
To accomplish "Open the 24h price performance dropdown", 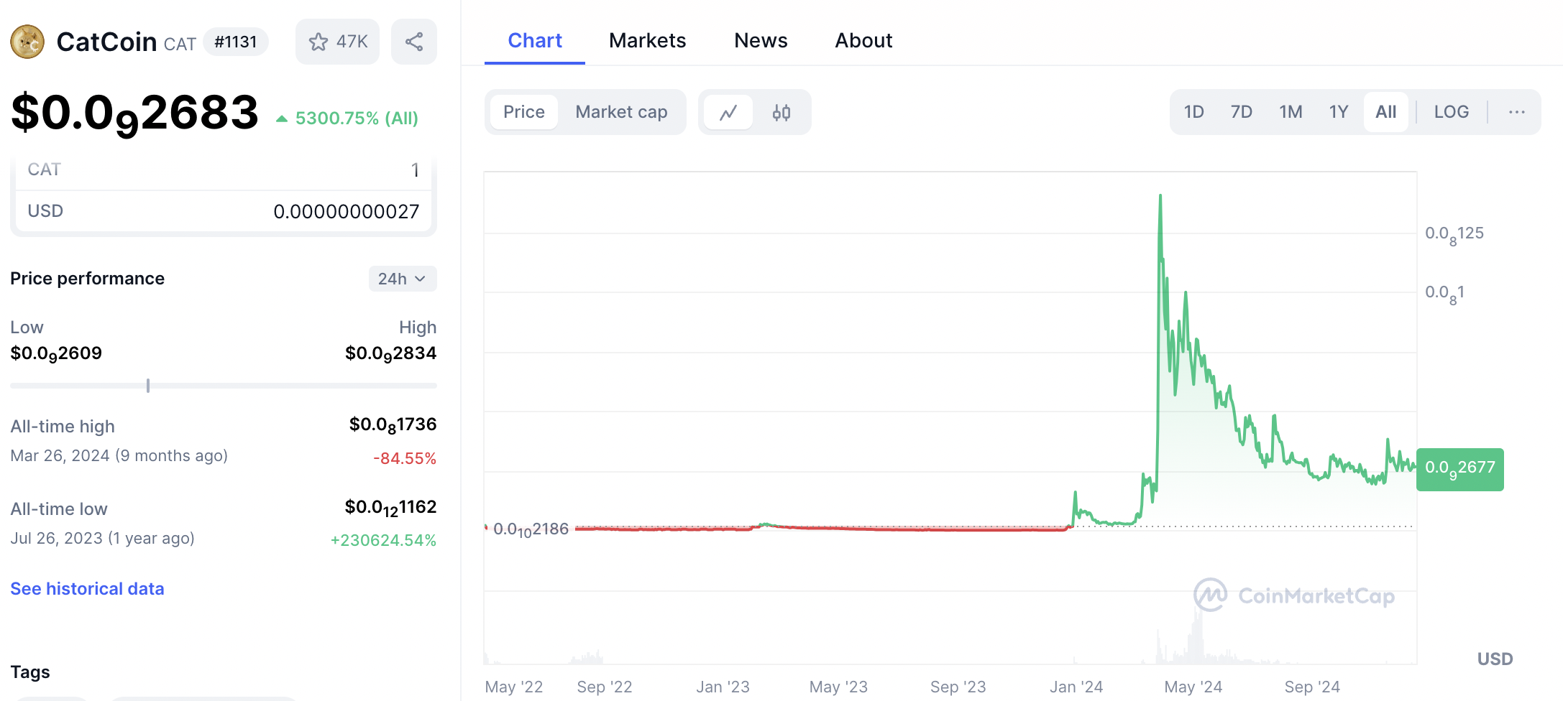I will click(403, 279).
